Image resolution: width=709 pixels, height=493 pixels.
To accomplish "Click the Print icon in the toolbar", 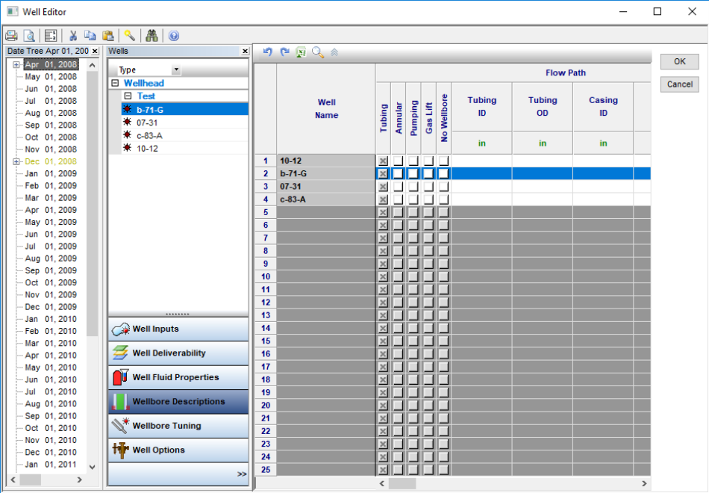I will pos(11,35).
